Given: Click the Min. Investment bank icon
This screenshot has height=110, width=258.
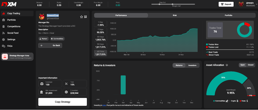Looking at the screenshot, I should point(42,92).
